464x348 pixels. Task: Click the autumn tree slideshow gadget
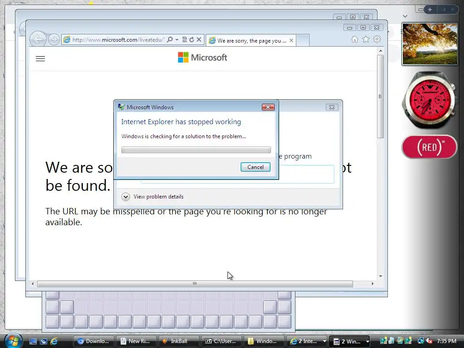tap(430, 44)
